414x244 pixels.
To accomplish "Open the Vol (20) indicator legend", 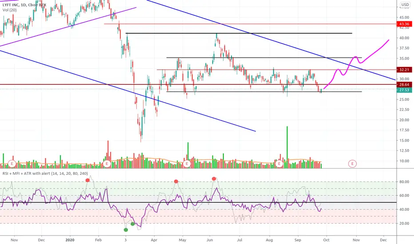I will click(x=9, y=10).
